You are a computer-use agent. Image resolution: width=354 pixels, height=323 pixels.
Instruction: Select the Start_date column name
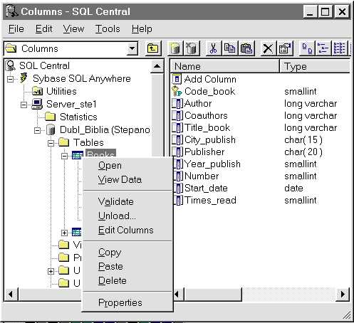[206, 188]
